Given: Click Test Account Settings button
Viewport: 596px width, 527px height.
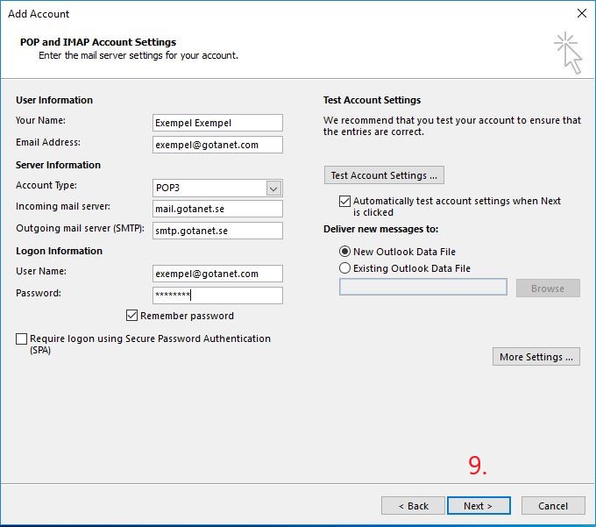Looking at the screenshot, I should pyautogui.click(x=384, y=175).
